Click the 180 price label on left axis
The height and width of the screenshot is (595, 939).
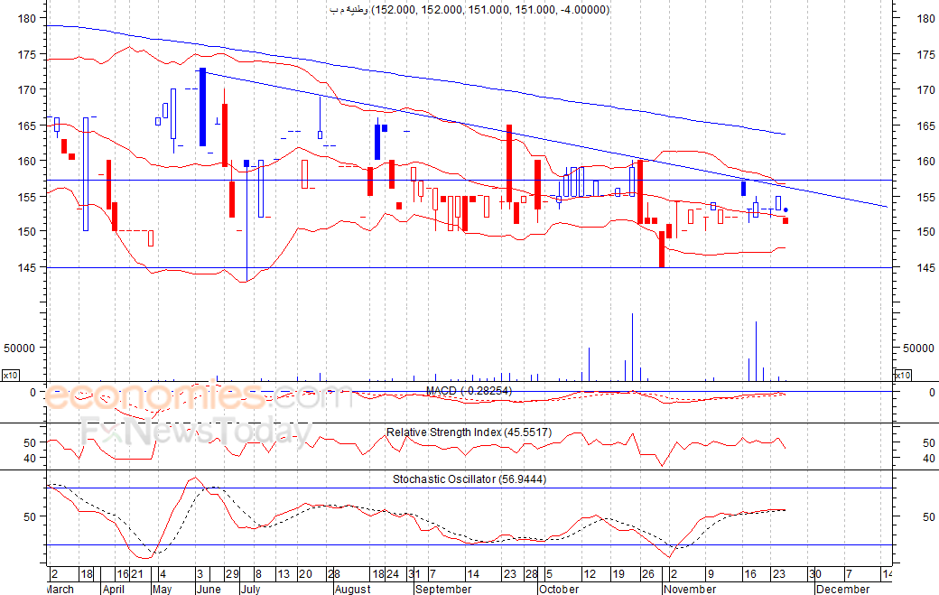coord(27,19)
